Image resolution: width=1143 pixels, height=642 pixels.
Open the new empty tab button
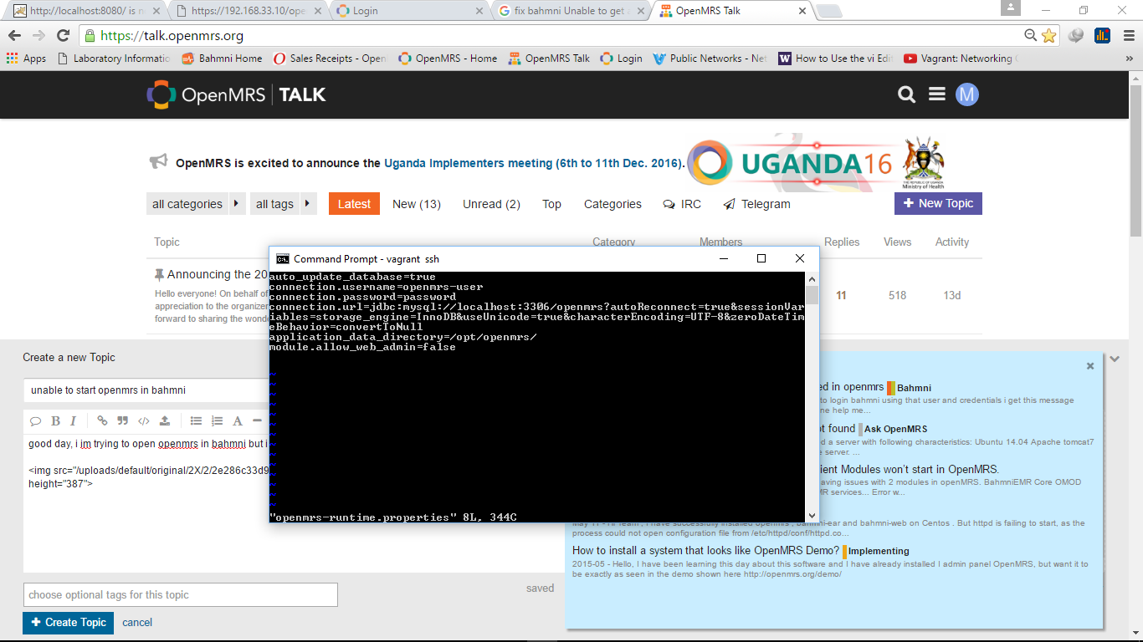tap(828, 11)
